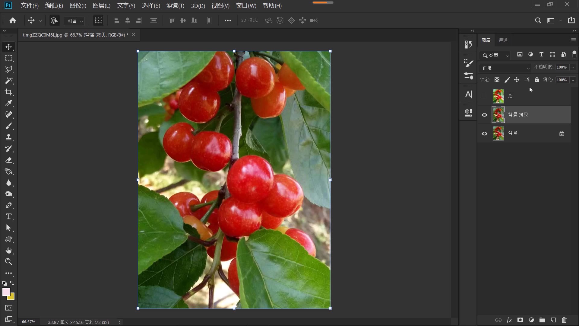Click the layer style fx icon
The height and width of the screenshot is (326, 579).
pos(509,320)
